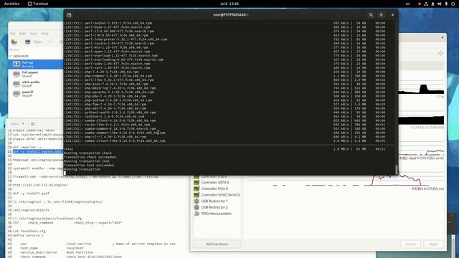Click the create new virtual machine icon
The image size is (459, 258).
pos(14,42)
